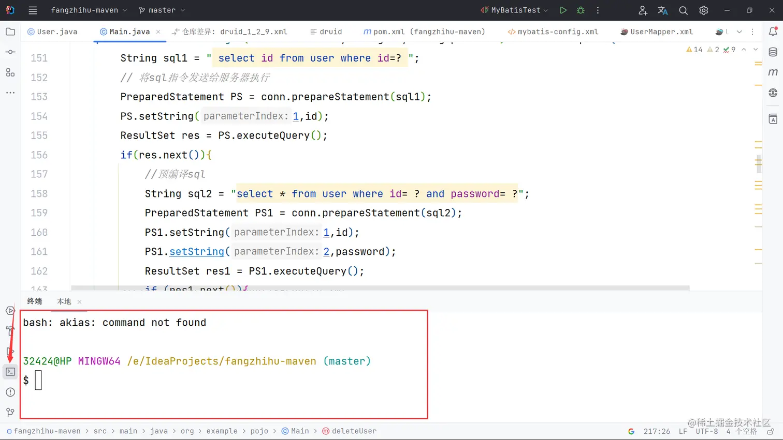Screen dimensions: 783x440
Task: Click line number 158 in gutter
Action: 39,194
